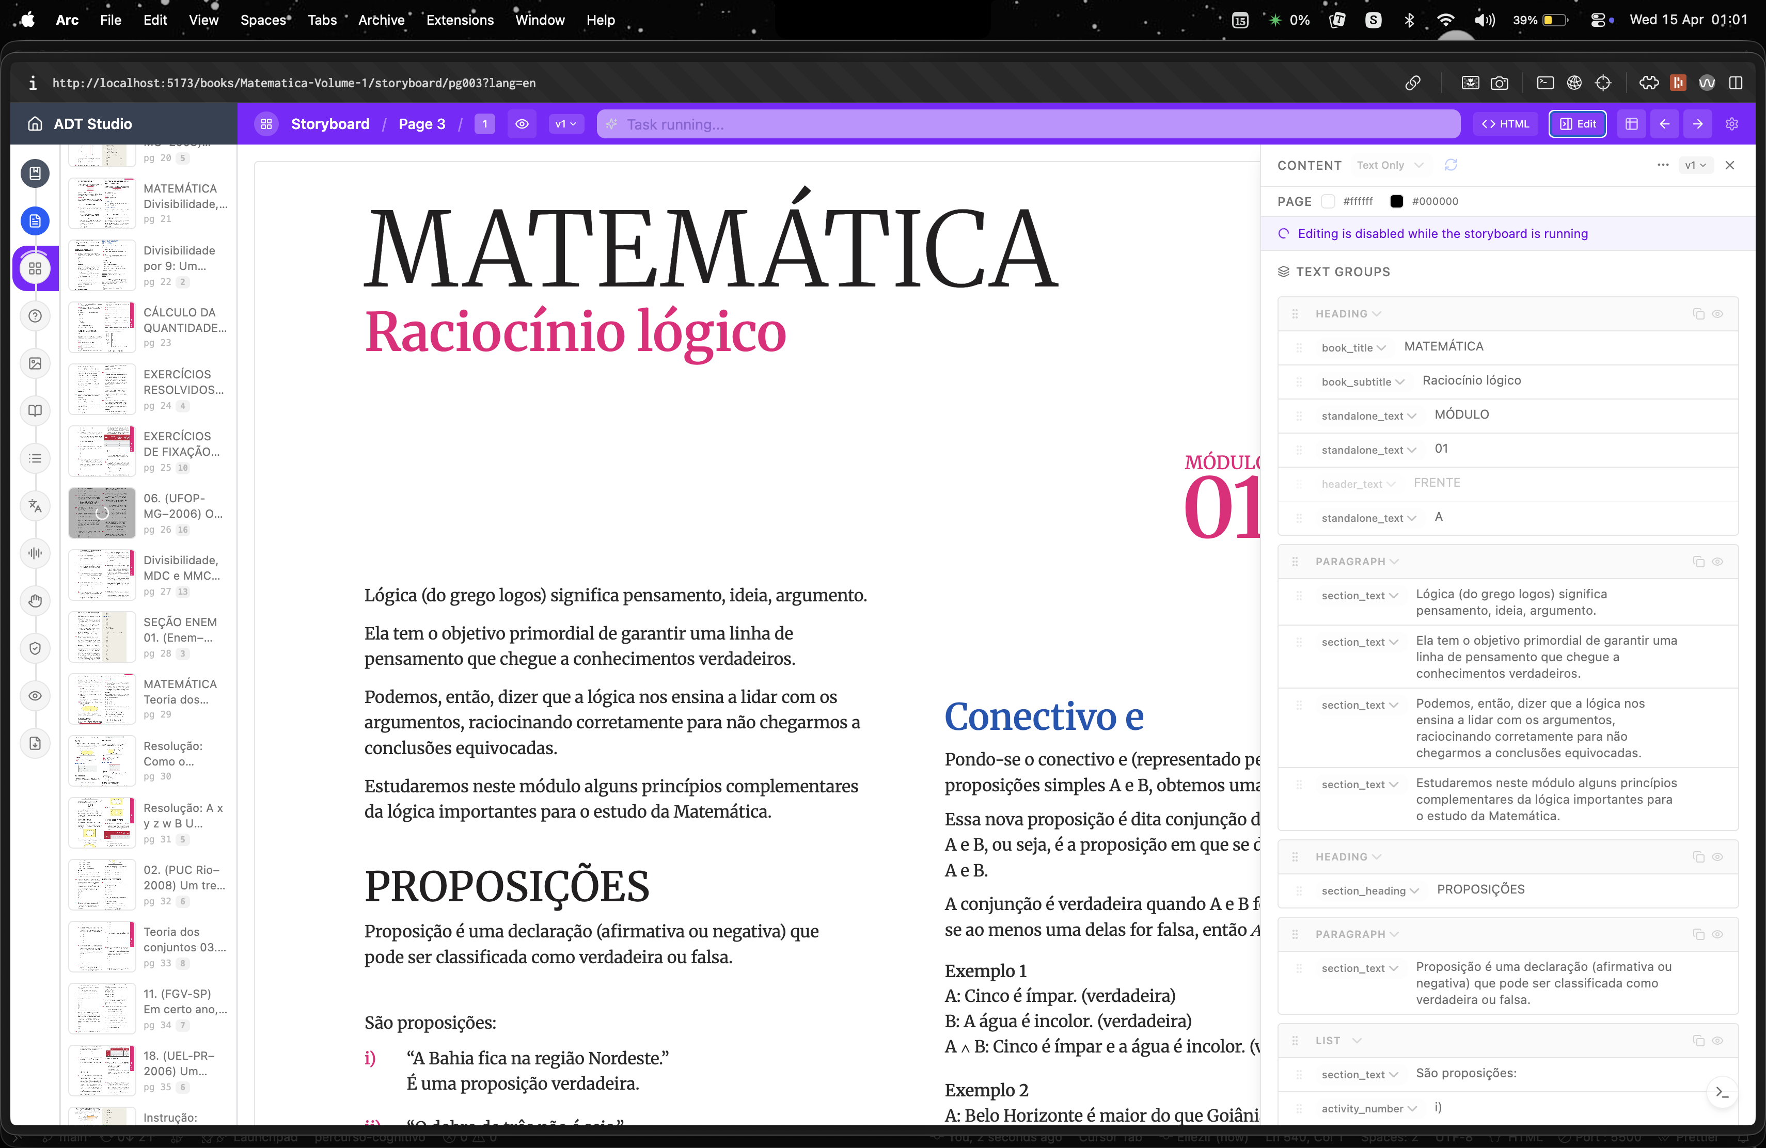1766x1148 pixels.
Task: Toggle the preview eye icon in top bar
Action: coord(522,124)
